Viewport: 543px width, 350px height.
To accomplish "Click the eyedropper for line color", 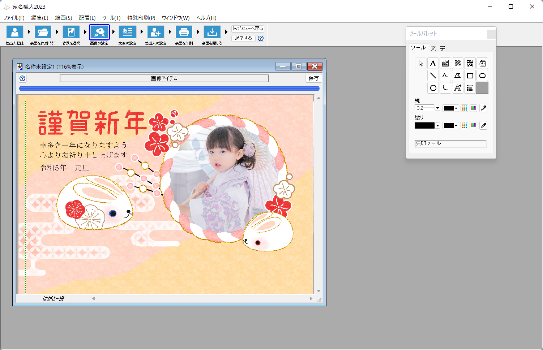I will [483, 108].
